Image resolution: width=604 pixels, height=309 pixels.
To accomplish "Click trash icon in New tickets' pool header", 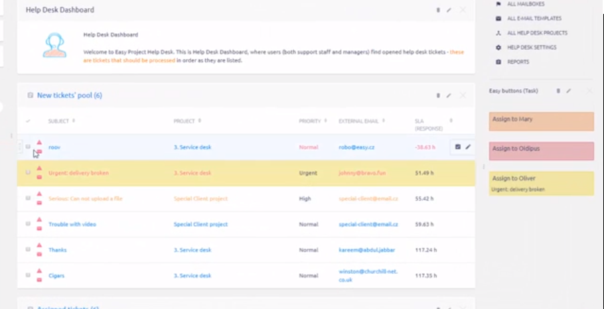I will coord(438,95).
